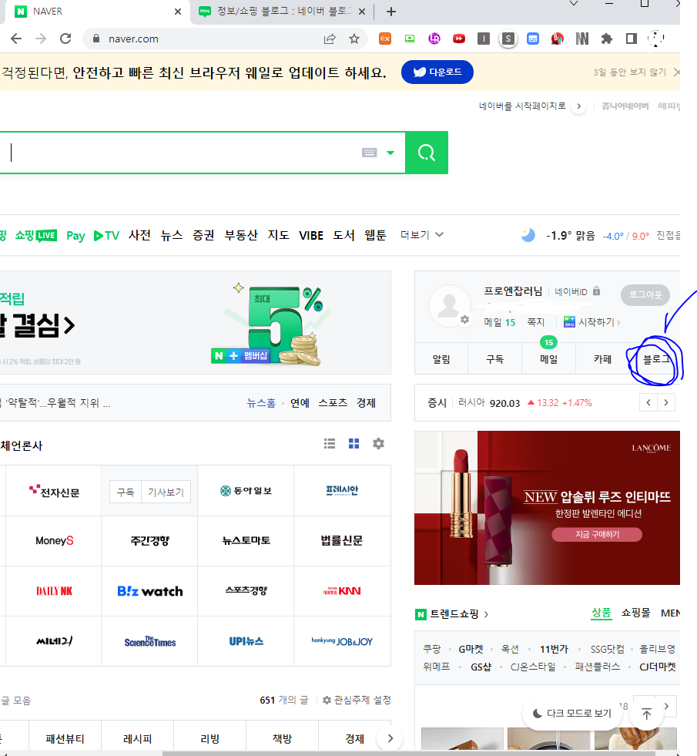697x756 pixels.
Task: Click 네이버를 시작페이지로 link
Action: pos(522,106)
